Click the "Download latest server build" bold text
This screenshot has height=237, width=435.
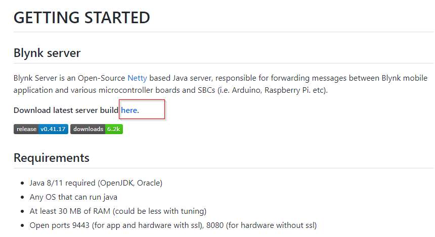[66, 110]
